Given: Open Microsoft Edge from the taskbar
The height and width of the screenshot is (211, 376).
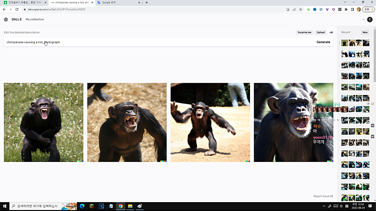Looking at the screenshot, I should [81, 206].
